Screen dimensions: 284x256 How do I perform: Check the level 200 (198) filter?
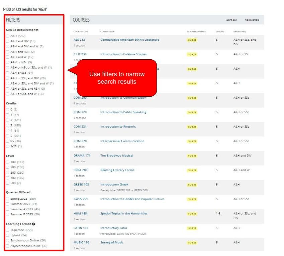(7, 167)
